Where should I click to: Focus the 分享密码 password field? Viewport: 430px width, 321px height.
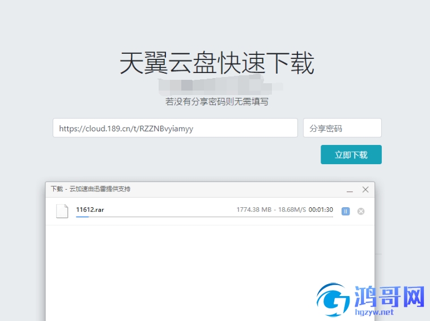(x=342, y=128)
